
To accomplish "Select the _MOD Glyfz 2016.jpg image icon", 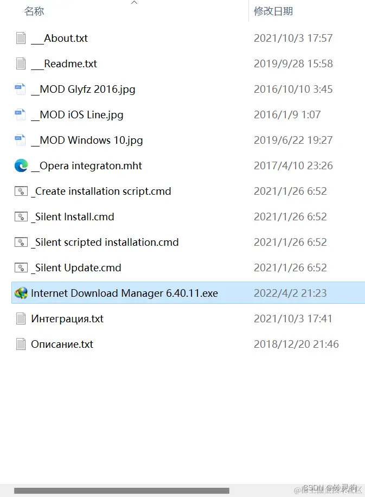I will [20, 89].
